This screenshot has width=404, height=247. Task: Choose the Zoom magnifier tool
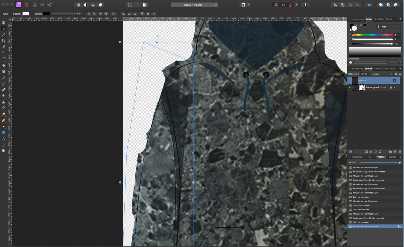(4, 151)
